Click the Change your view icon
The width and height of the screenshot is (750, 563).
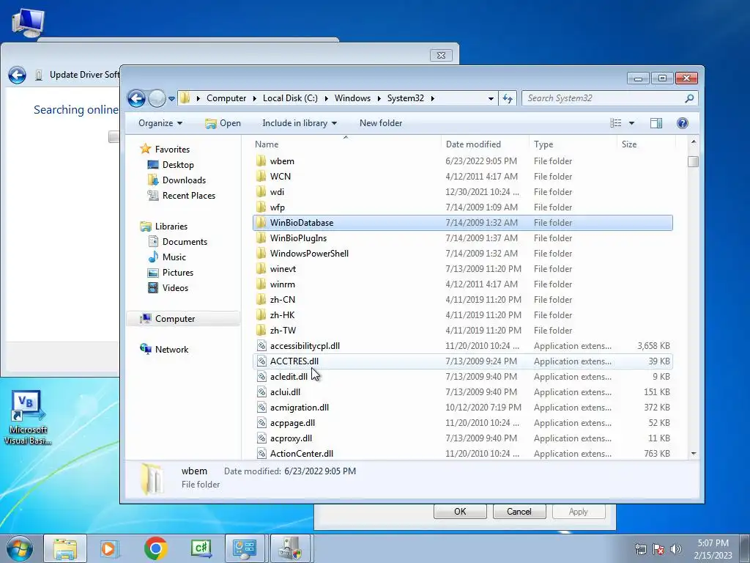[615, 123]
